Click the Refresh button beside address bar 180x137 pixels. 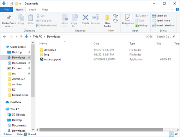tap(151, 37)
